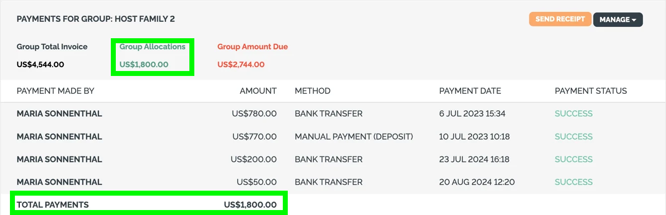The height and width of the screenshot is (215, 666).
Task: Click the Group Allocations US$1,800.00 amount
Action: [144, 65]
